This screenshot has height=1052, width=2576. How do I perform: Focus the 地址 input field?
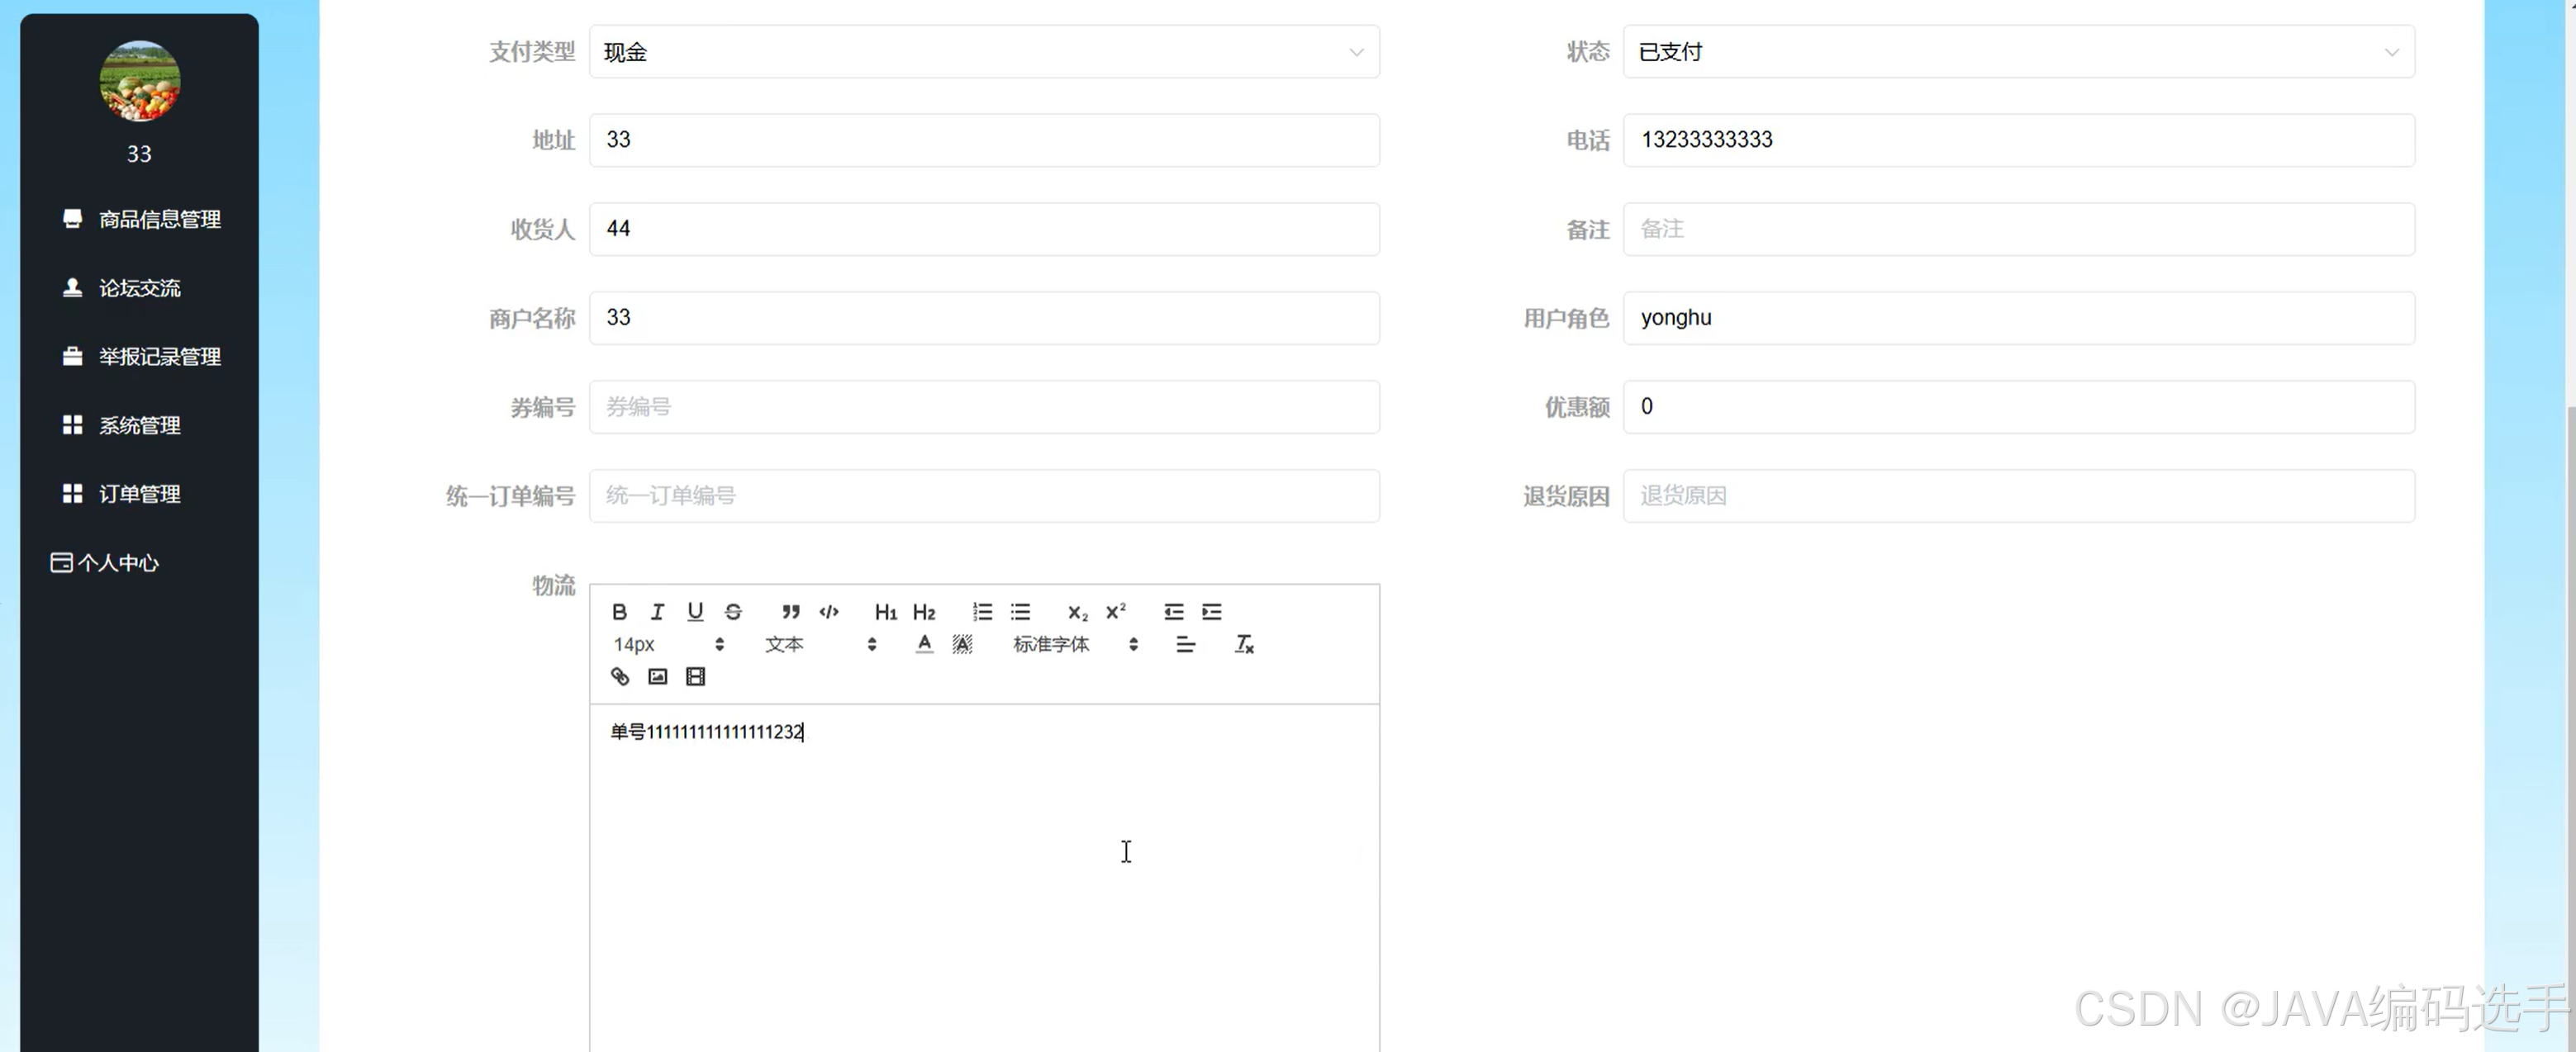pos(984,140)
